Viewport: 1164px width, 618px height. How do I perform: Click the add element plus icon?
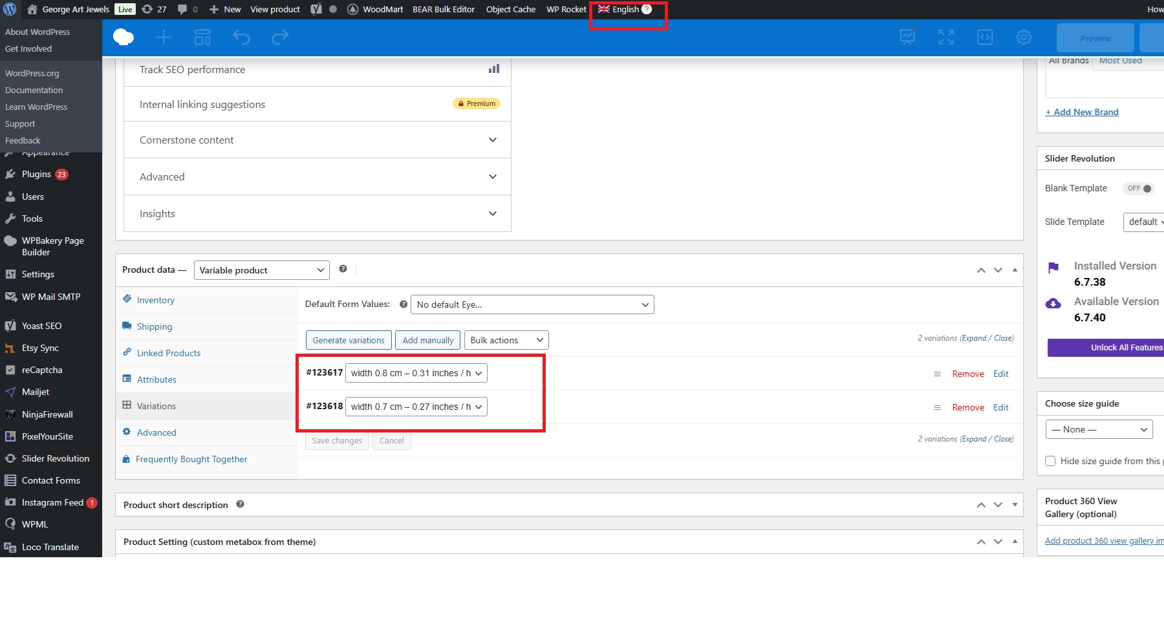[164, 37]
